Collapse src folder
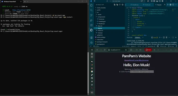 coord(97,12)
